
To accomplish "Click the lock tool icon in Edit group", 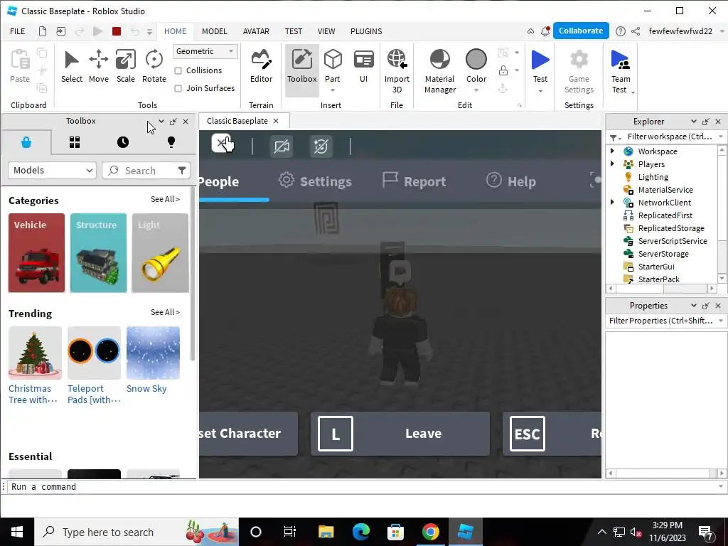I will point(503,70).
